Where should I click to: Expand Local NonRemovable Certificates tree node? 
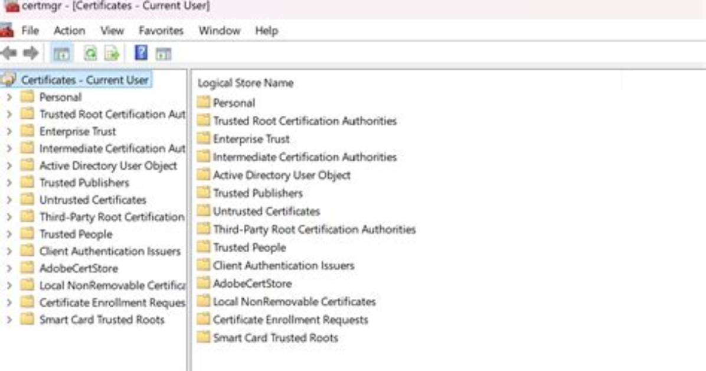[x=9, y=285]
